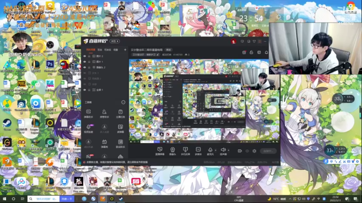
Task: Open the settings gear in the bottom bar
Action: click(x=254, y=151)
